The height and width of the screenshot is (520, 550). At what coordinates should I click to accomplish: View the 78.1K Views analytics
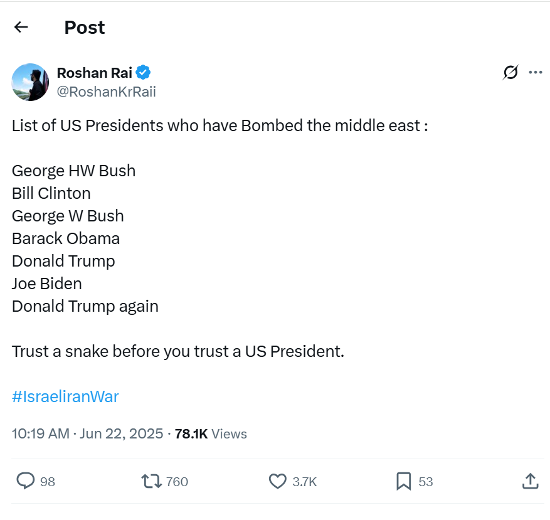point(211,433)
